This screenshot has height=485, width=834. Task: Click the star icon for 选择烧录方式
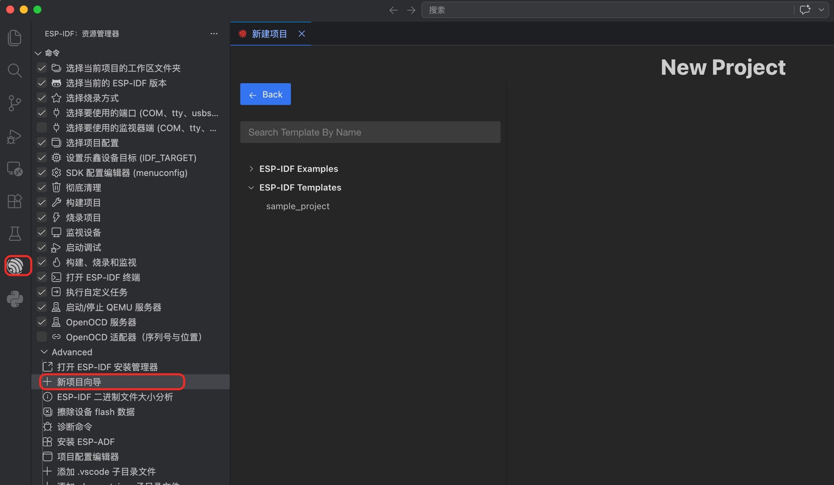pyautogui.click(x=56, y=98)
